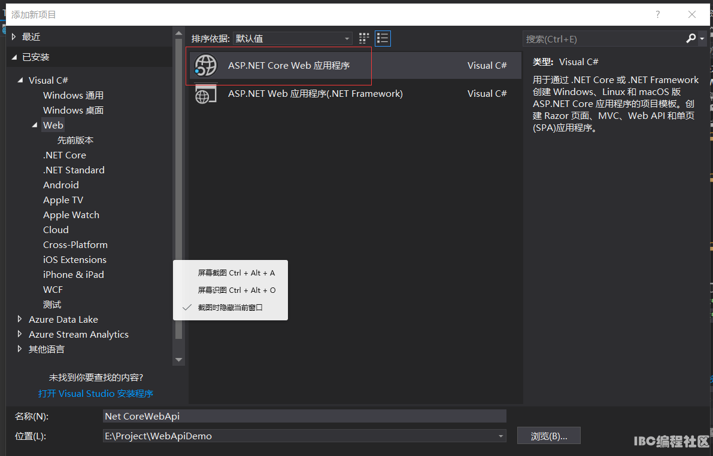
Task: Click the 搜索(Ctrl+E) search box
Action: (x=603, y=39)
